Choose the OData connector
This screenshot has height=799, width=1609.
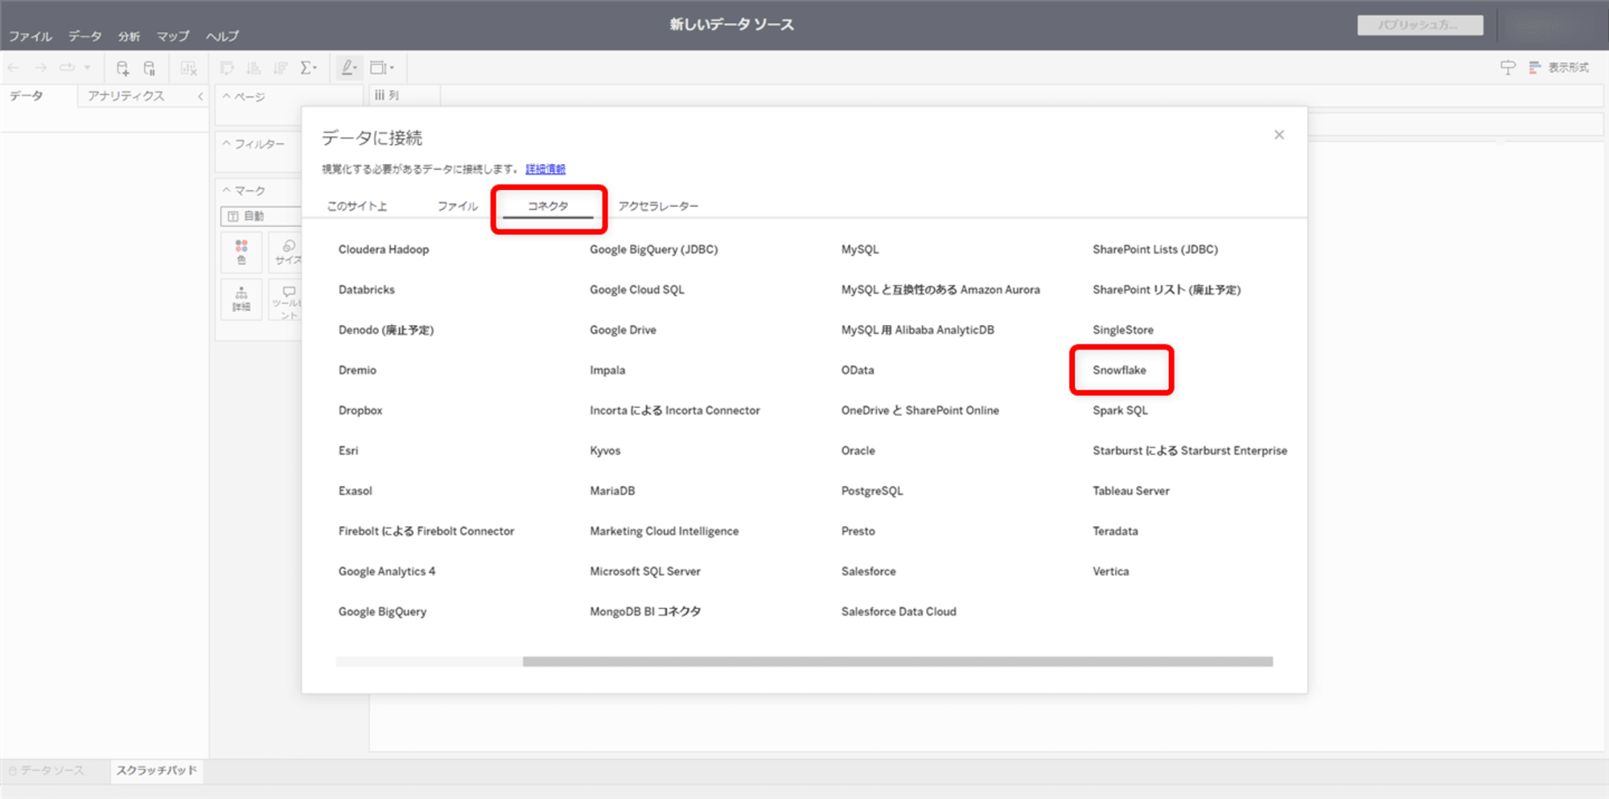(858, 370)
